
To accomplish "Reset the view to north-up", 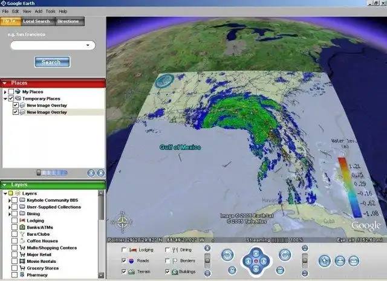I will [x=232, y=270].
